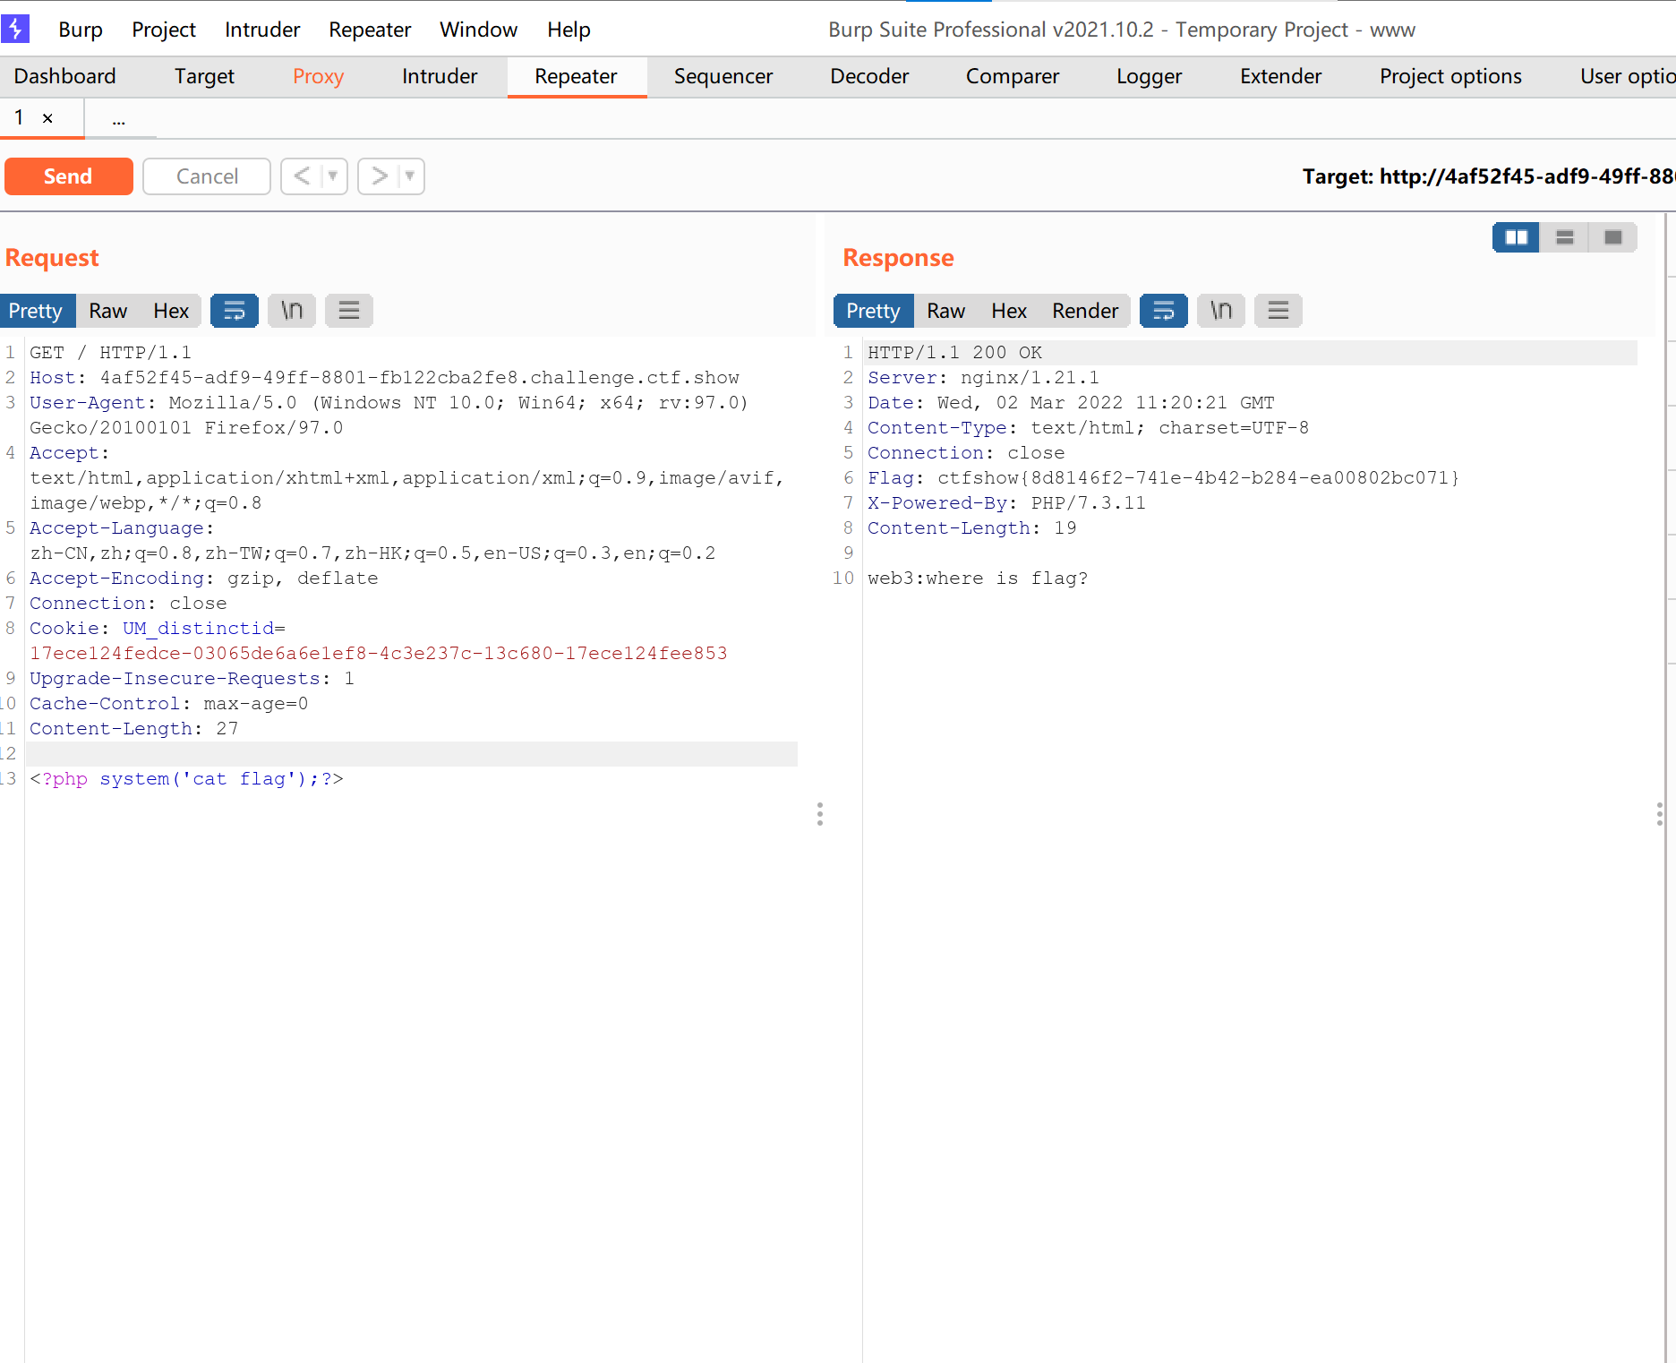Switch to the Decoder tab
The width and height of the screenshot is (1676, 1363).
click(x=869, y=76)
